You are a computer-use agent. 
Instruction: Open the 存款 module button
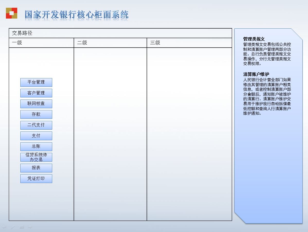[x=36, y=114]
